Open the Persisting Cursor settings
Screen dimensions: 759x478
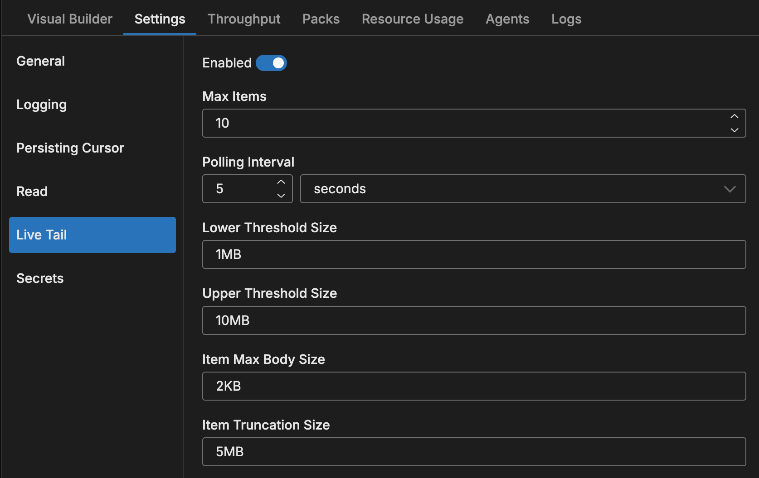tap(70, 148)
